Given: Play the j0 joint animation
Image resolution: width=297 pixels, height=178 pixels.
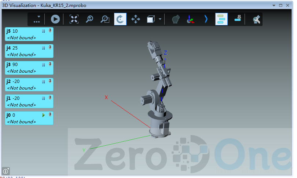Looking at the screenshot, I should [x=44, y=115].
